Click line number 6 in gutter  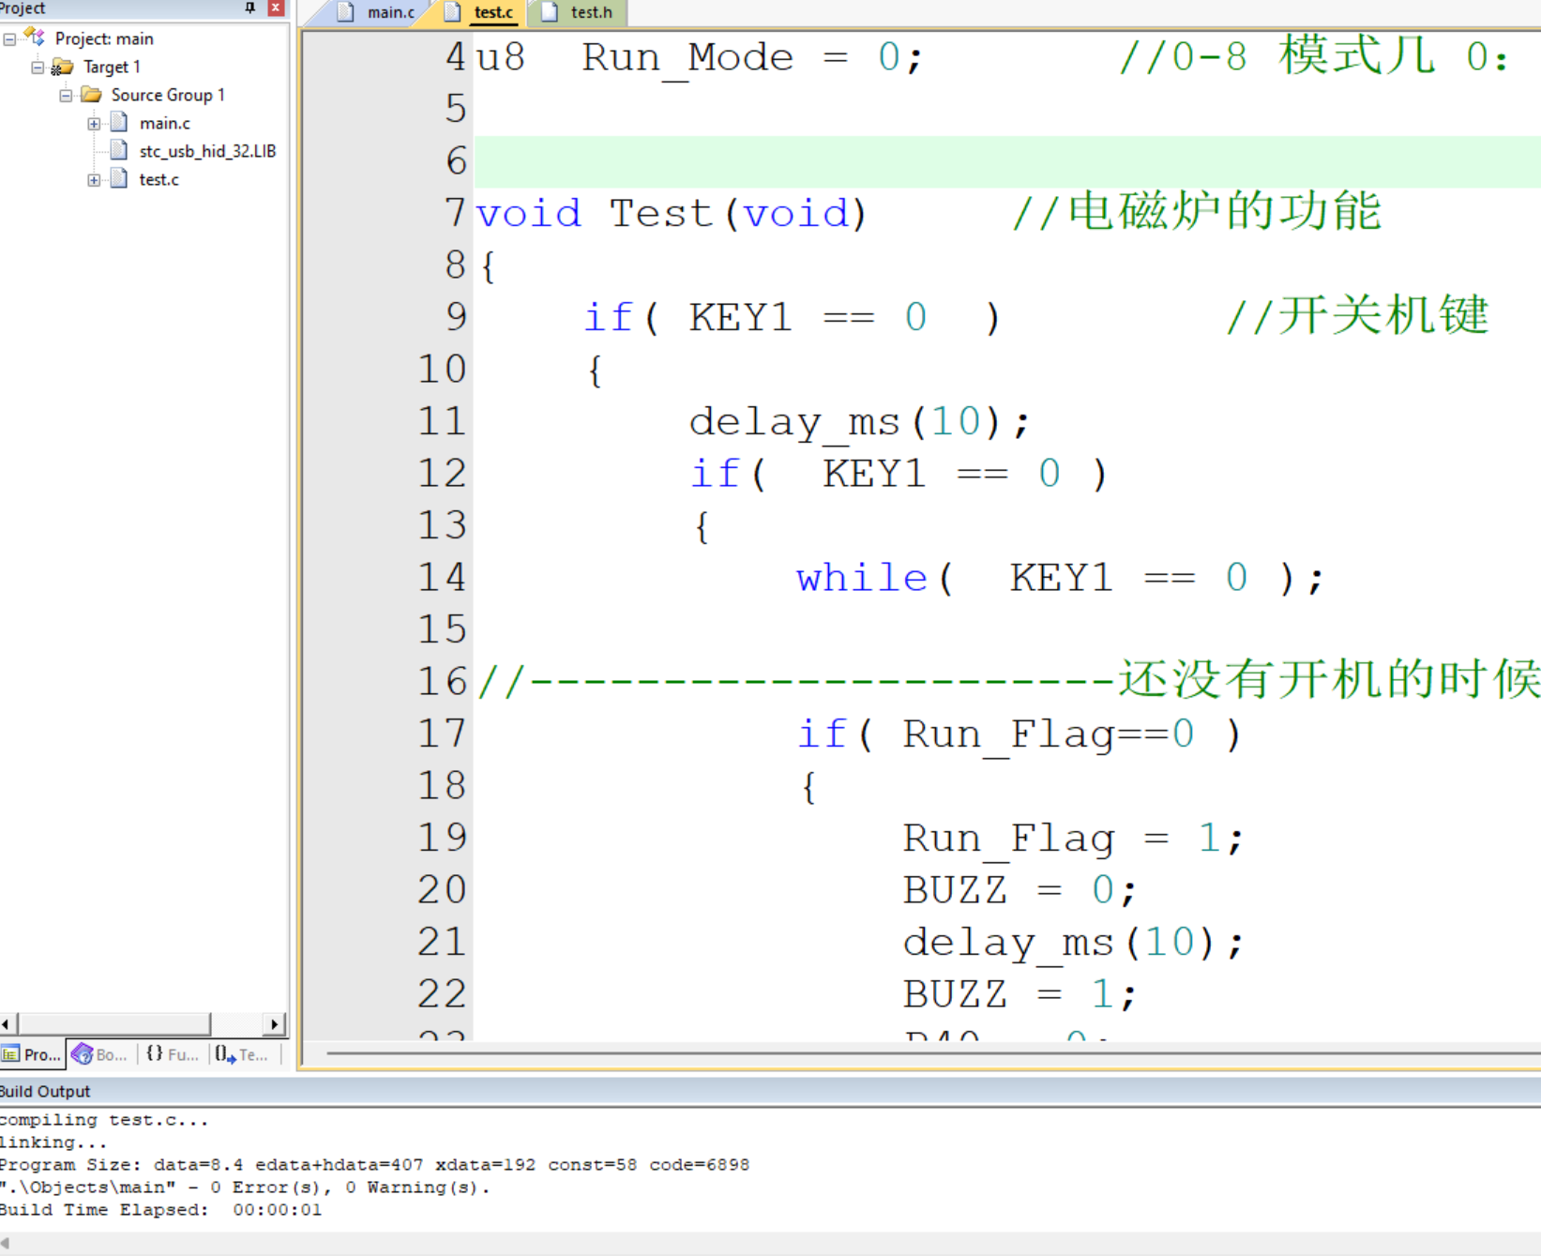(456, 161)
